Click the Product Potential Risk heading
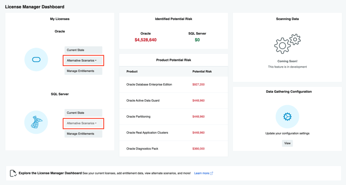Viewport: 346px width, 185px height. pos(174,60)
